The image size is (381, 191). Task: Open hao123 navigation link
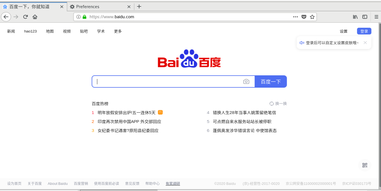pos(30,31)
